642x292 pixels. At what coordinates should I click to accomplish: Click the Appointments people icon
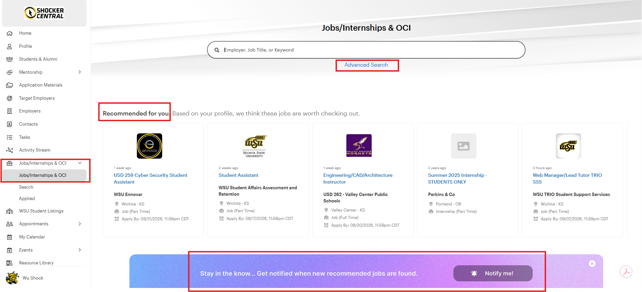click(9, 224)
